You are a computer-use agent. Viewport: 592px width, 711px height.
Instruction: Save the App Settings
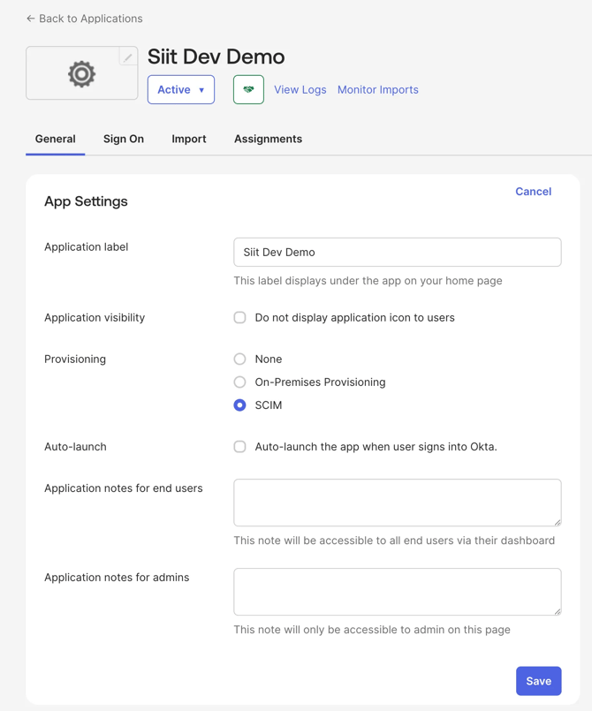[x=538, y=681]
